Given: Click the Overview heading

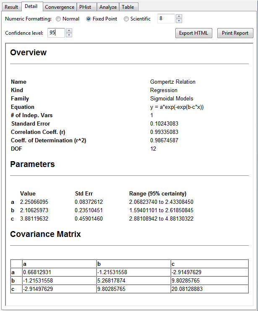Looking at the screenshot, I should click(x=29, y=53).
